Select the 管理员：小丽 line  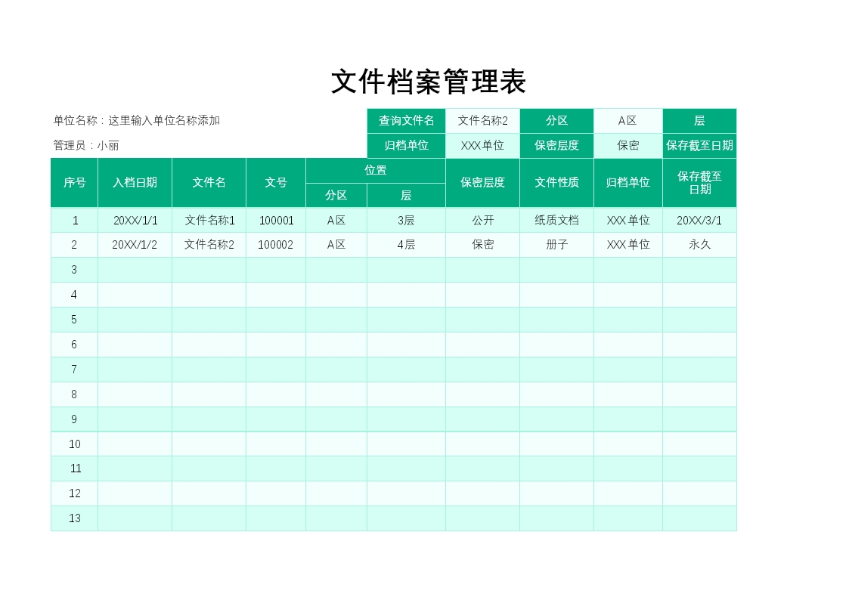(x=86, y=146)
